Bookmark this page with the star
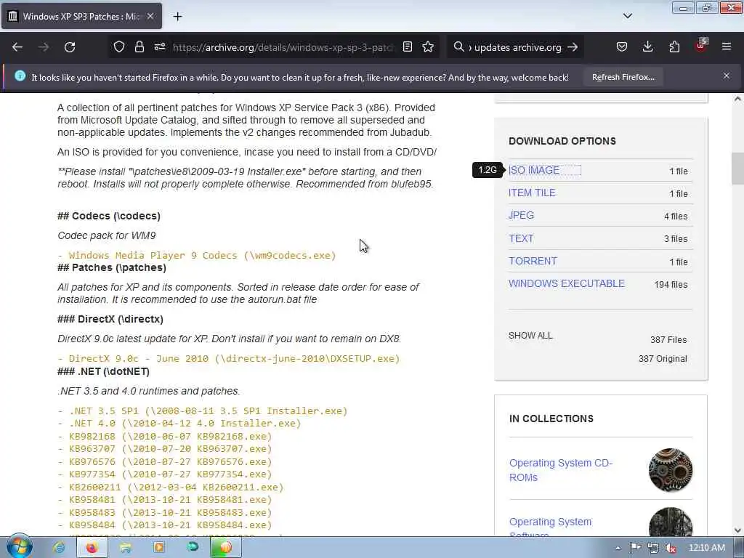744x558 pixels. point(428,46)
